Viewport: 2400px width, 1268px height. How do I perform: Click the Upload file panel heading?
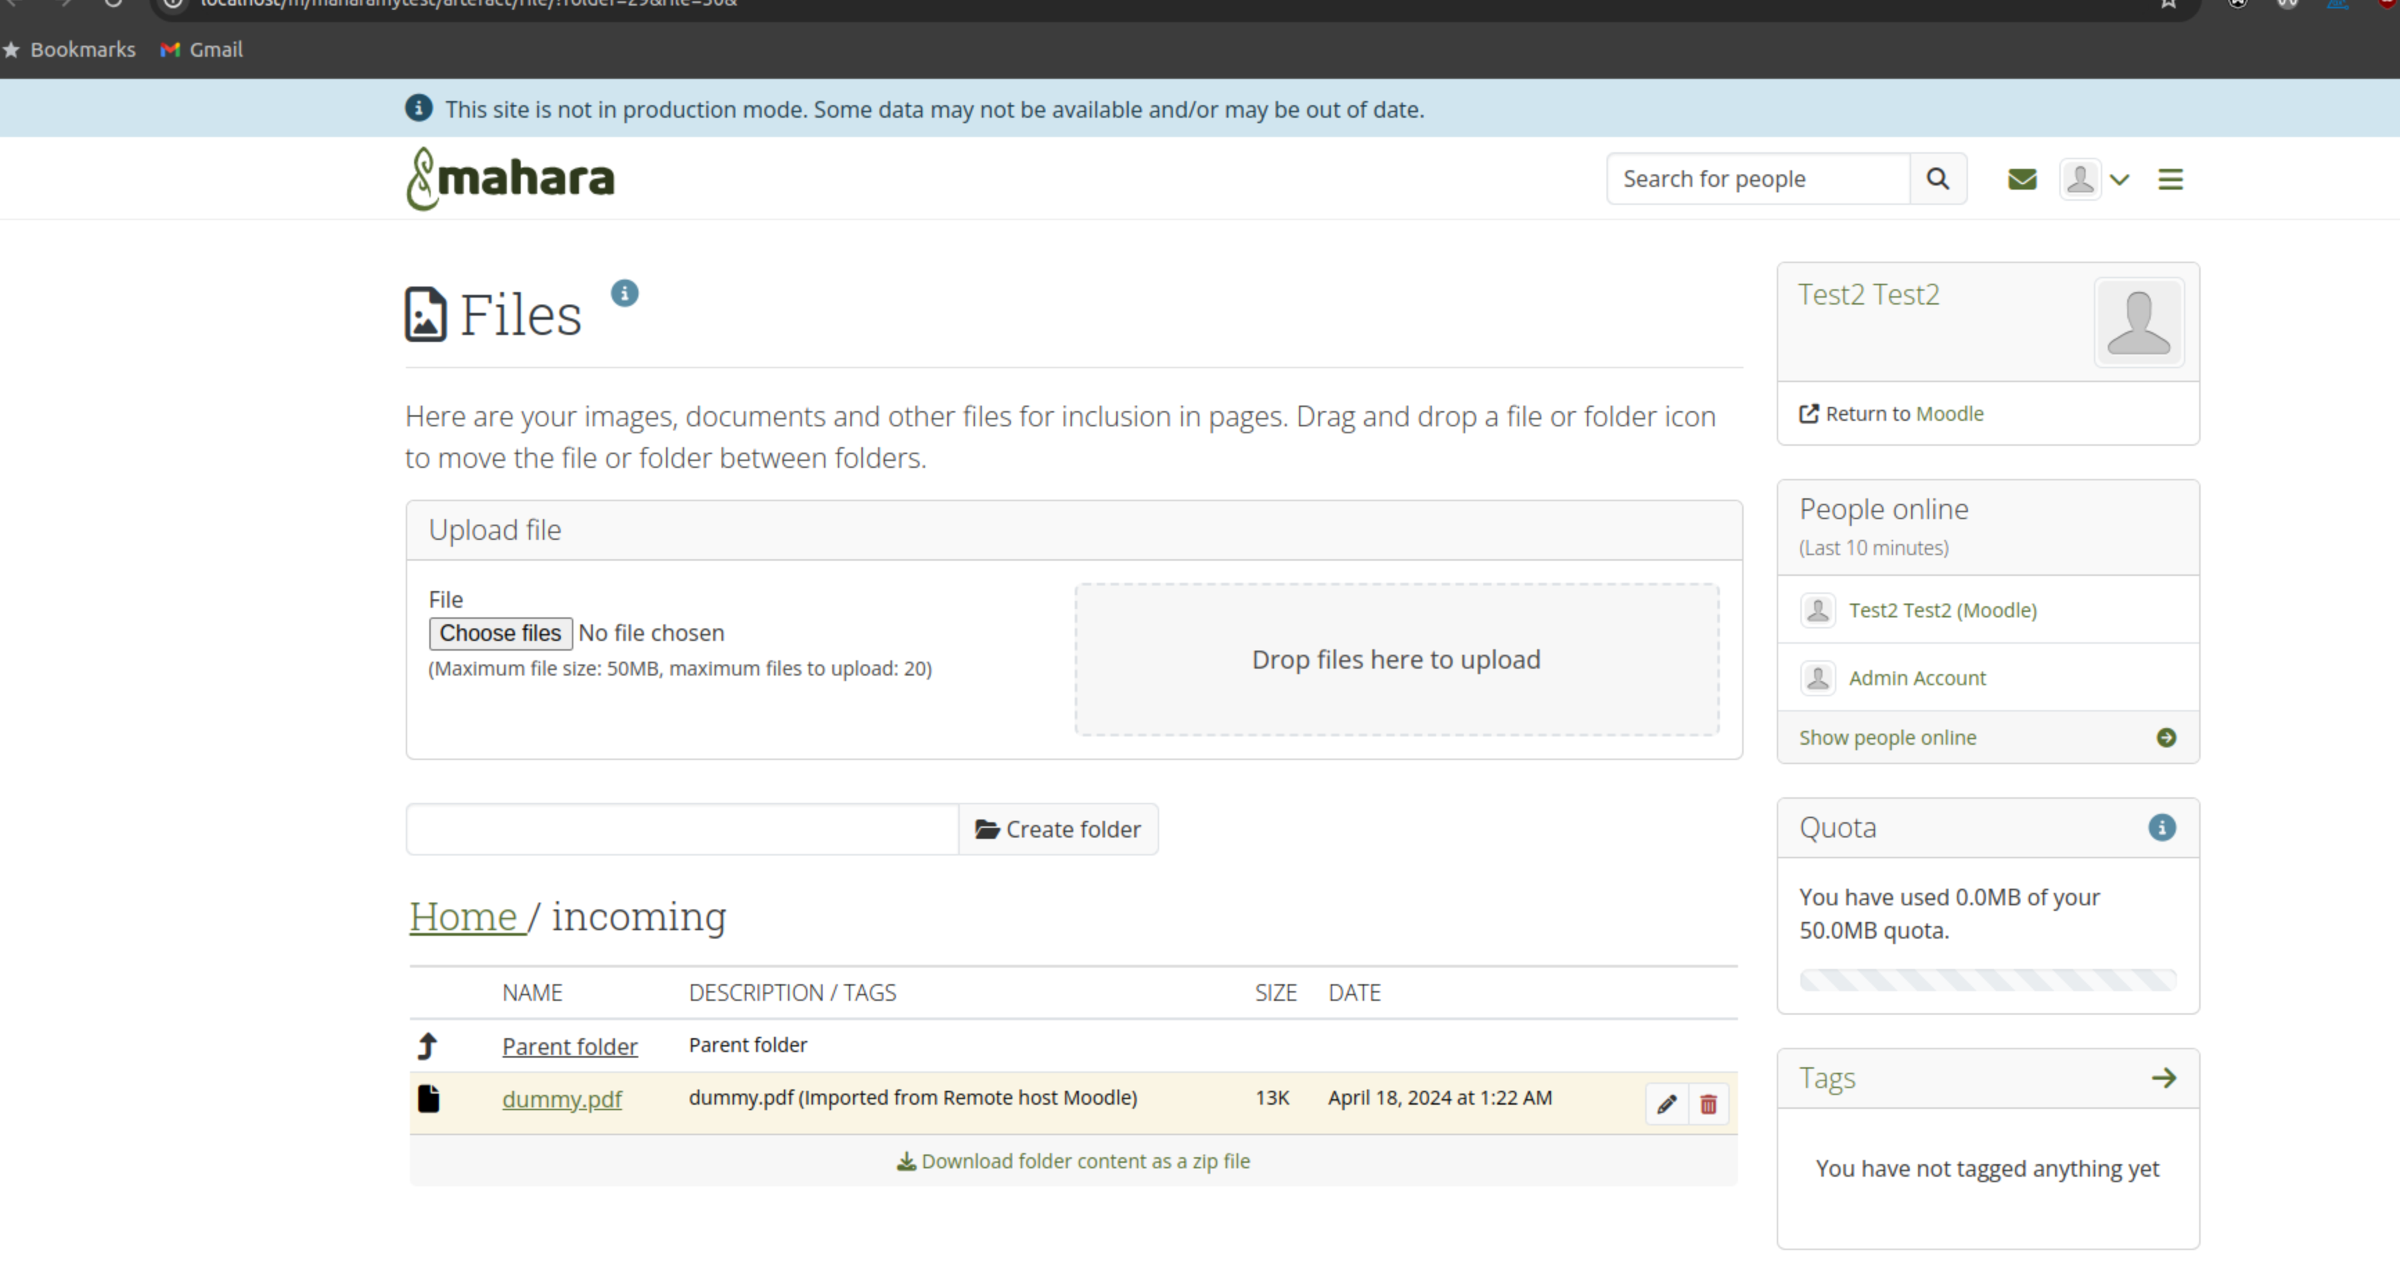point(494,529)
